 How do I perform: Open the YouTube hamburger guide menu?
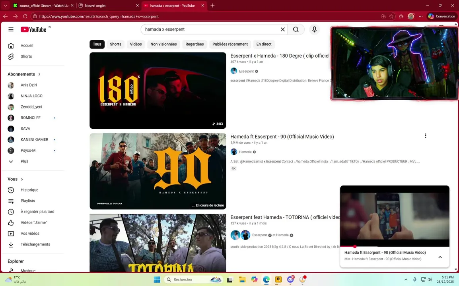[x=11, y=29]
